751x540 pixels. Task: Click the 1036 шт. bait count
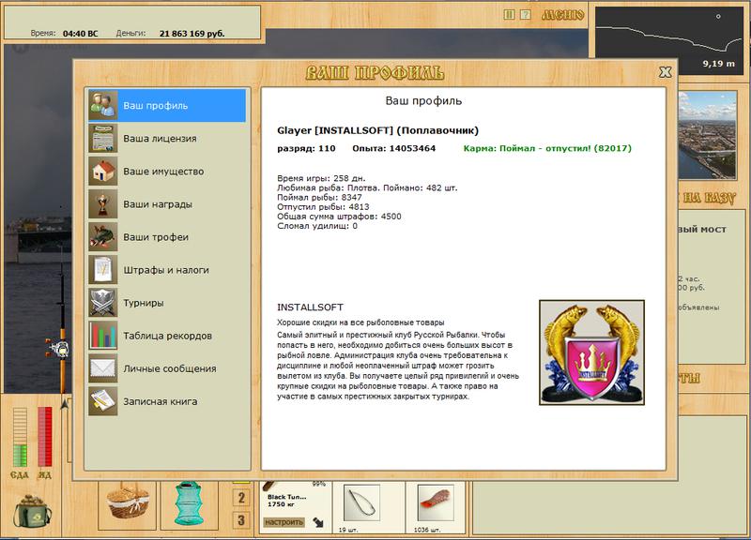[x=427, y=530]
